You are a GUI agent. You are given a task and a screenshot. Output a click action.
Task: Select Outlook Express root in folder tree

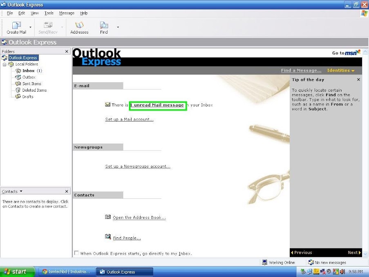23,58
